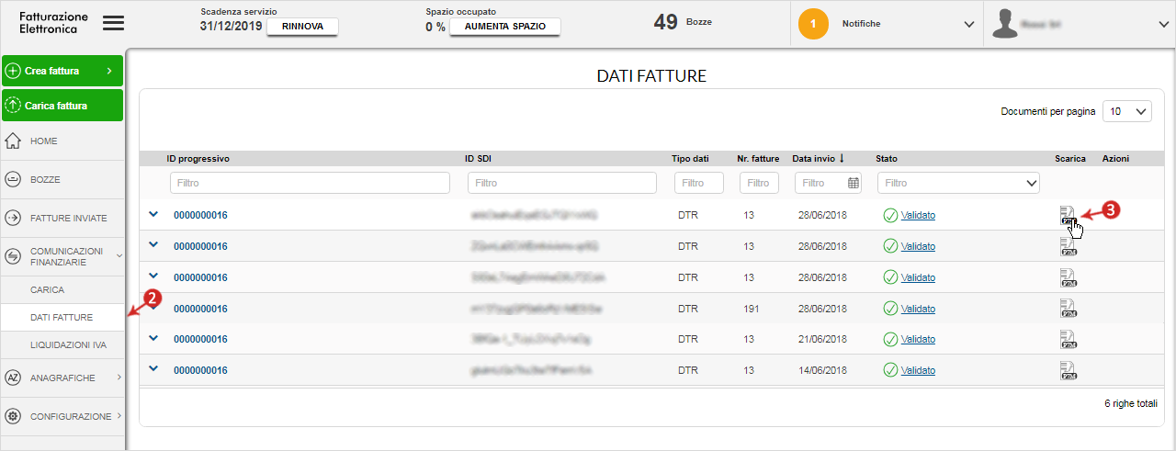Open the Stato filter dropdown

pyautogui.click(x=959, y=183)
